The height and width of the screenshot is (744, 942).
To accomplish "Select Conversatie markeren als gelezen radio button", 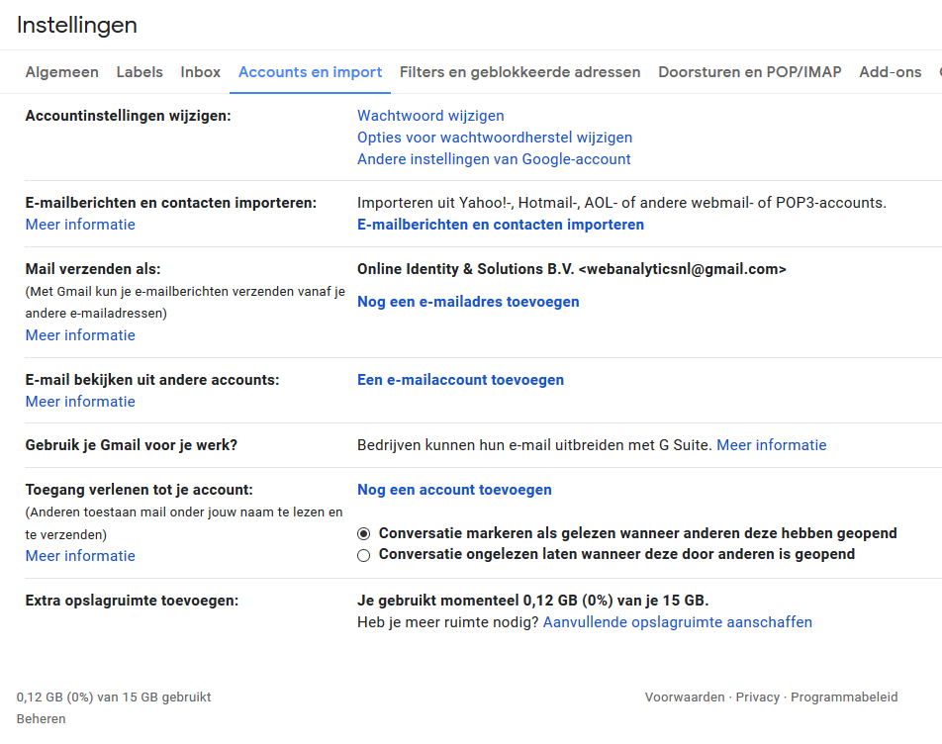I will click(x=363, y=534).
